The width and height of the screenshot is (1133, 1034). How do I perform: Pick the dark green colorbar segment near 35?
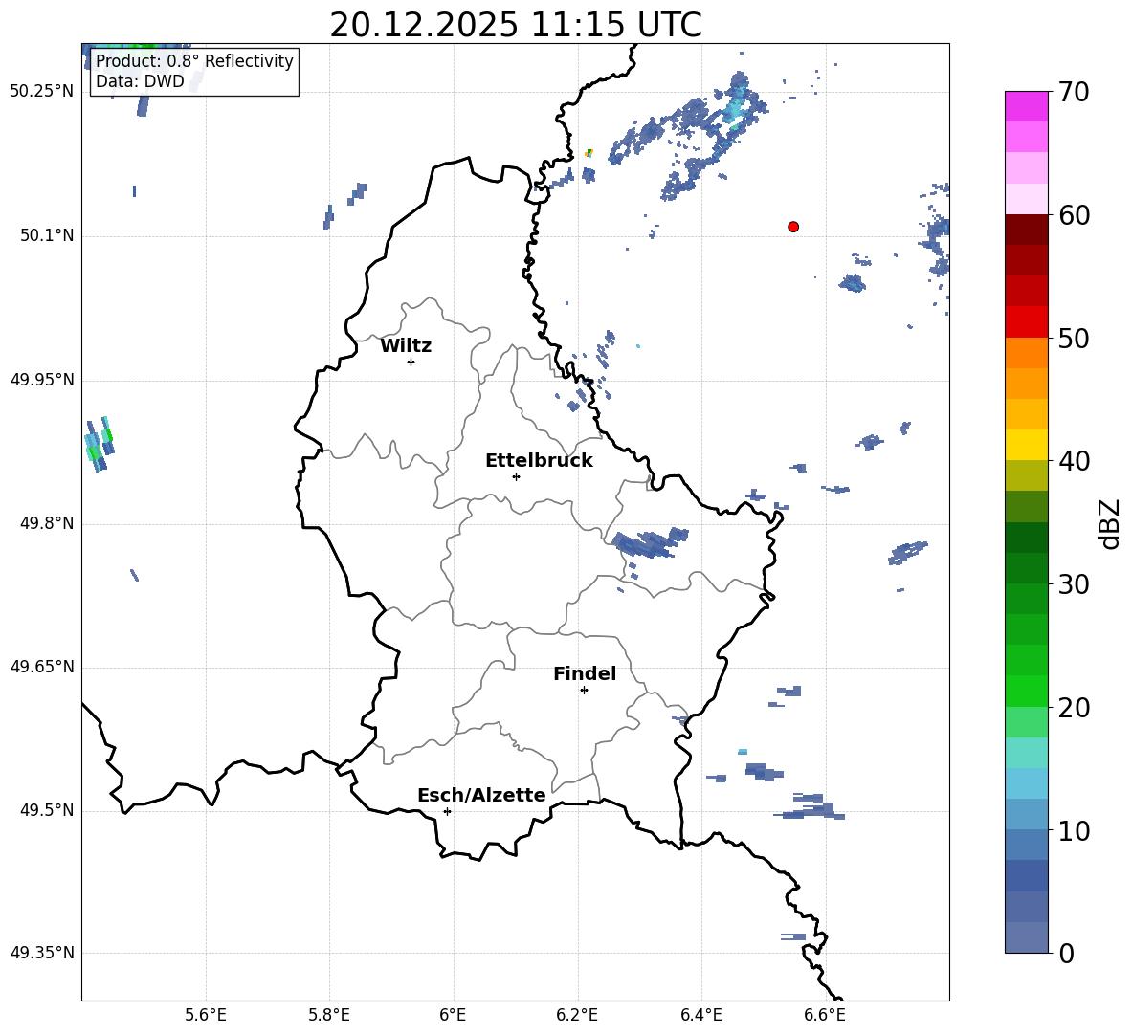point(1026,538)
